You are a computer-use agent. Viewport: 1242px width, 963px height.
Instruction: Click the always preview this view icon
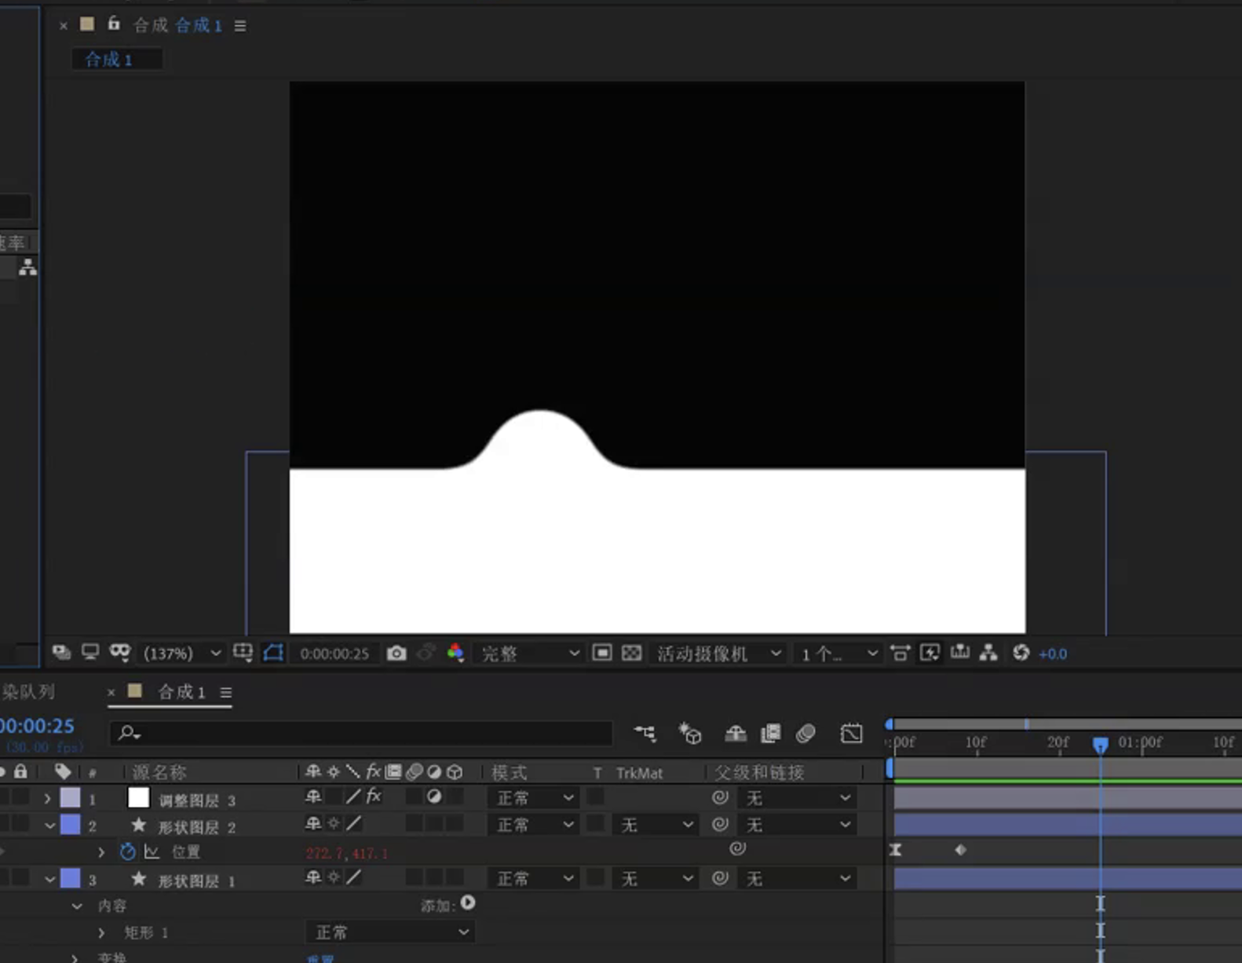61,652
